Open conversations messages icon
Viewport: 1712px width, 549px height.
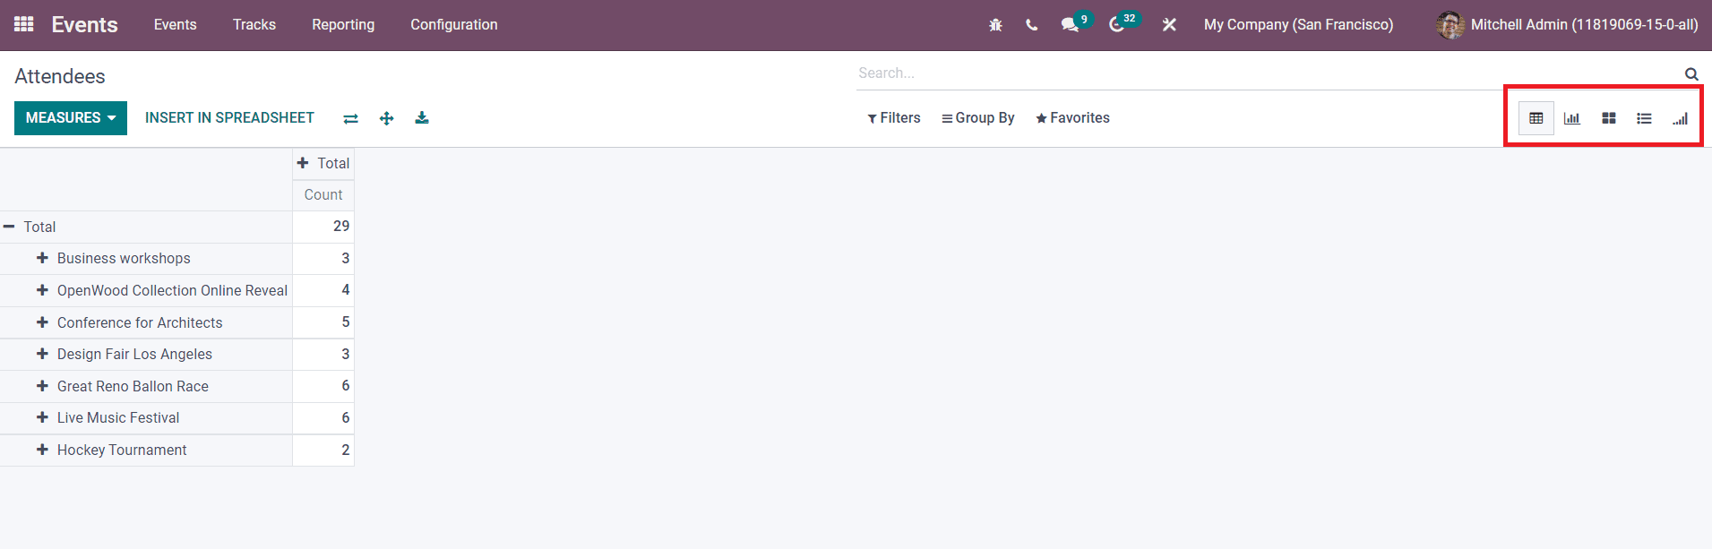1070,25
